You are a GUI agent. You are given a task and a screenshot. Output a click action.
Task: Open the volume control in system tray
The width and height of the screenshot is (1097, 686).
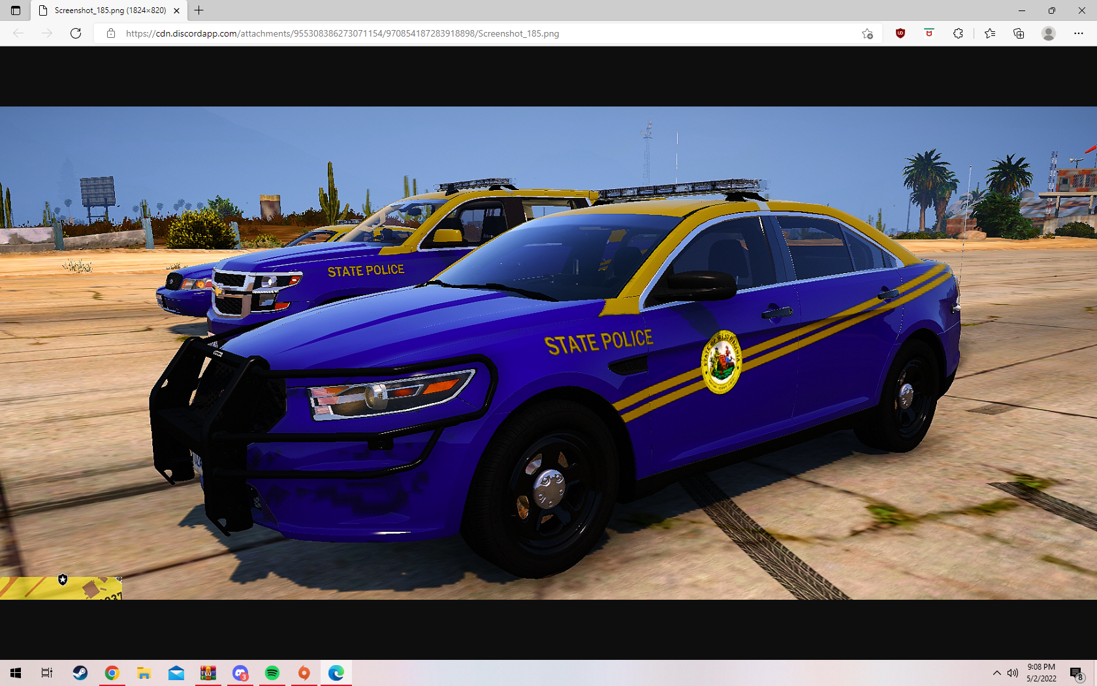pyautogui.click(x=1013, y=673)
